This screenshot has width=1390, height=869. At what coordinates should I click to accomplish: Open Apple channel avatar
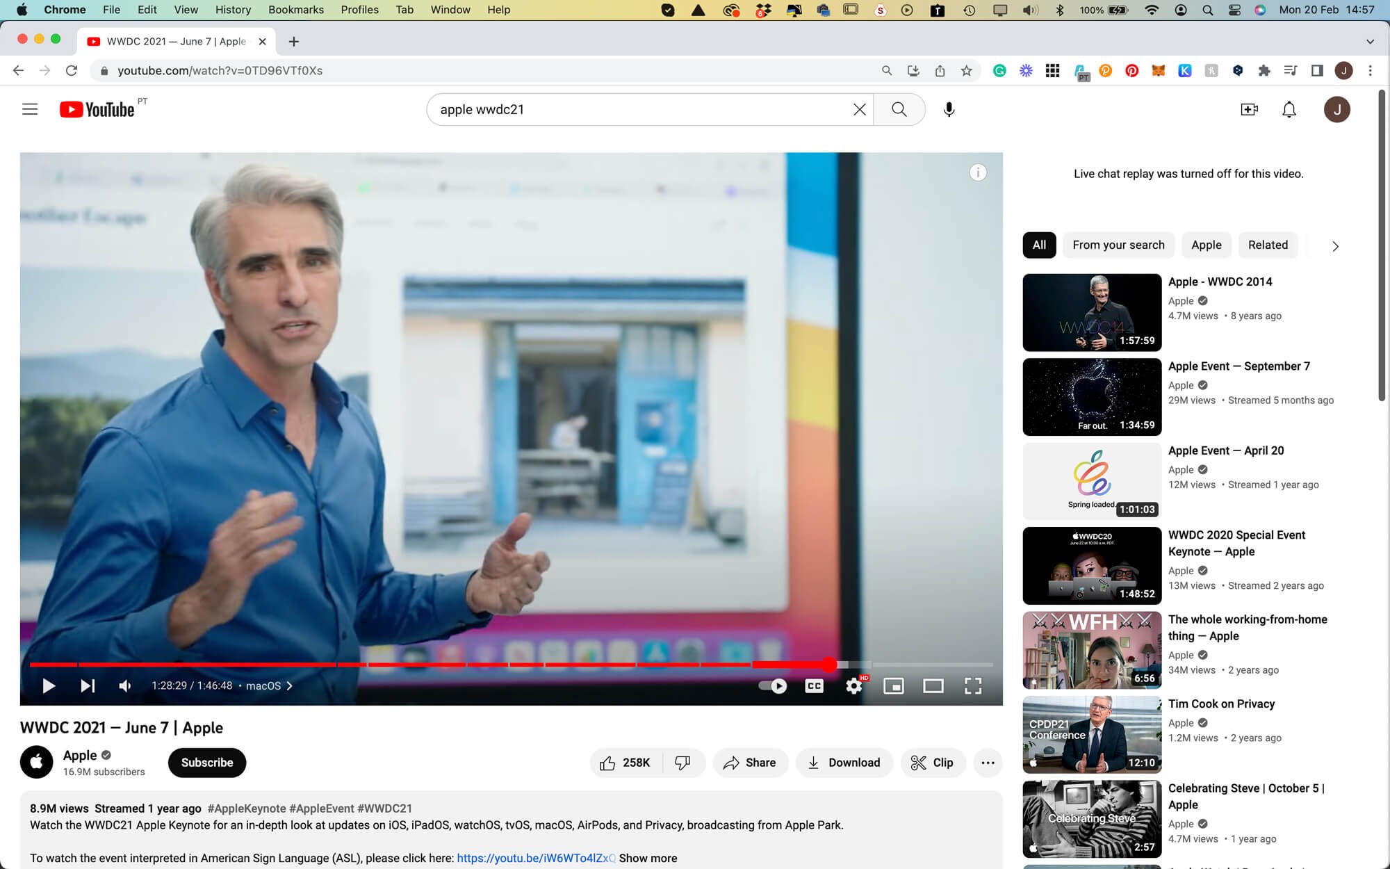37,763
